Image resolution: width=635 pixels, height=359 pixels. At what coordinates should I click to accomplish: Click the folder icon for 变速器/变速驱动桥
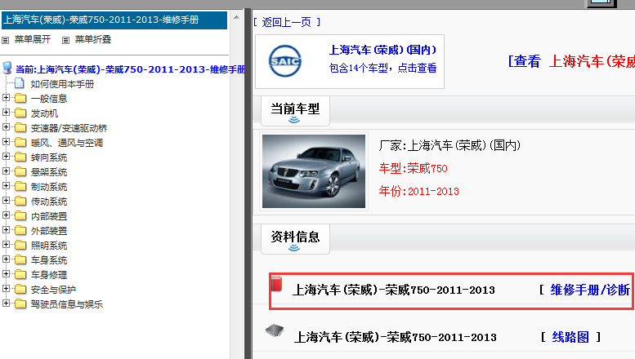point(20,128)
